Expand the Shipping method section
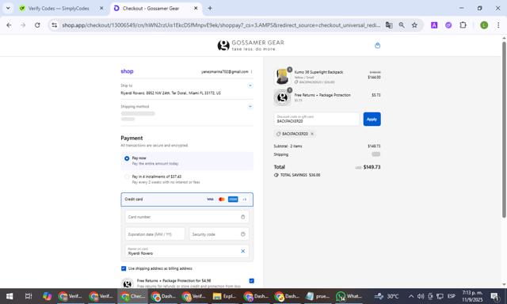This screenshot has width=507, height=304. [250, 107]
